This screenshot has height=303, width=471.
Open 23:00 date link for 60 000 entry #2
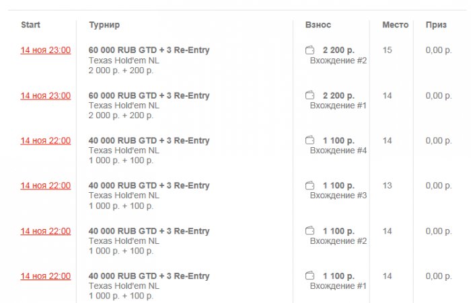coord(45,50)
